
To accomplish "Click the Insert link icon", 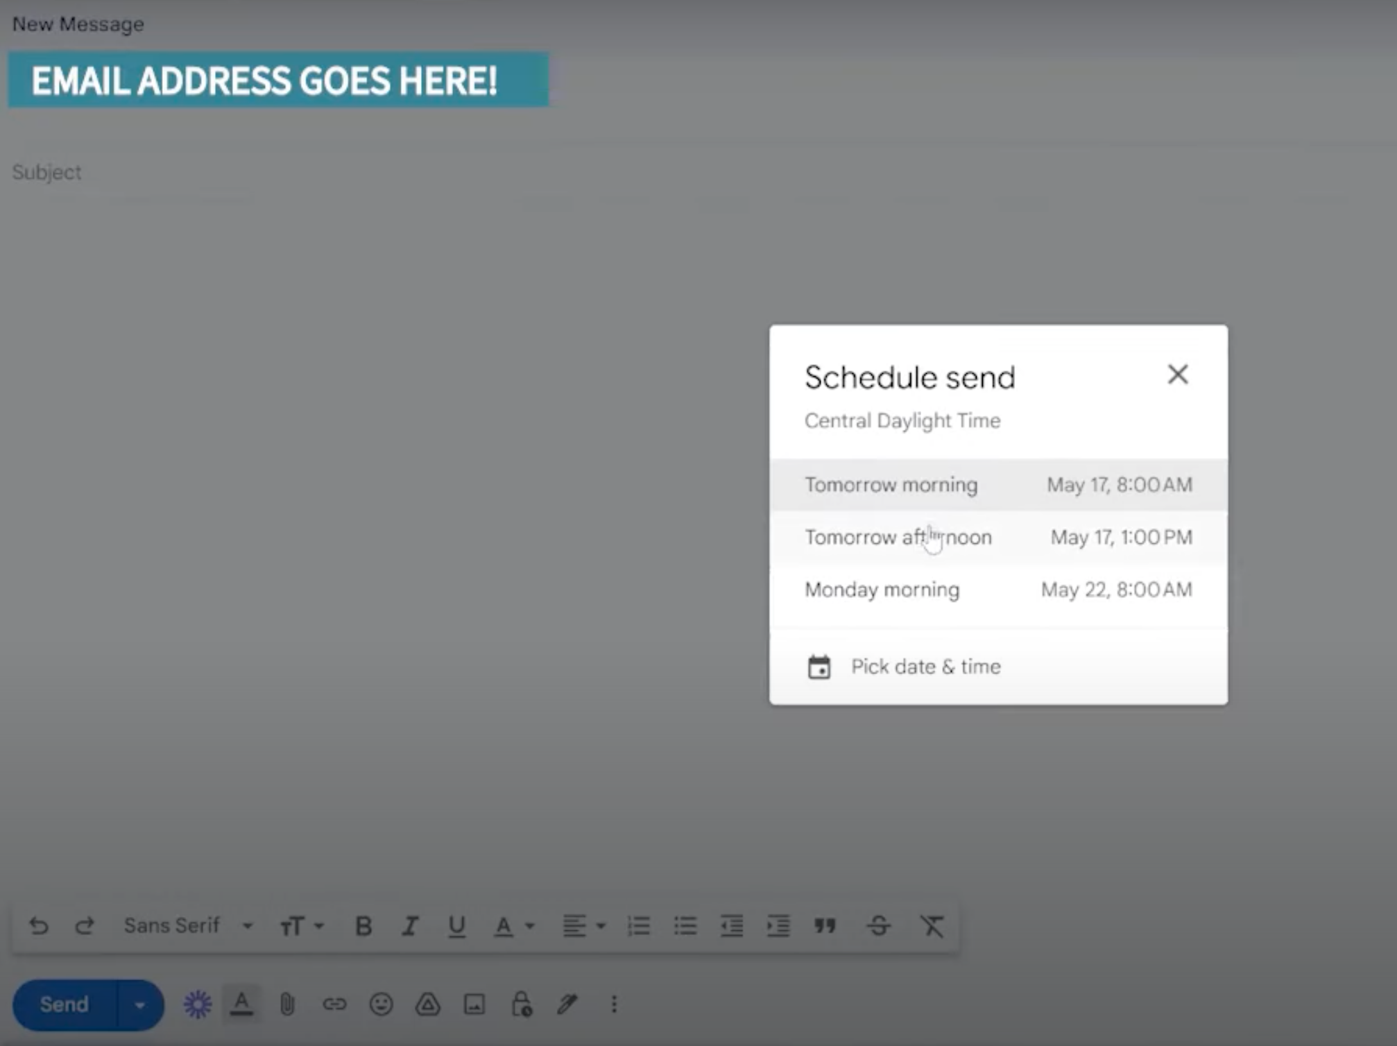I will coord(334,1004).
